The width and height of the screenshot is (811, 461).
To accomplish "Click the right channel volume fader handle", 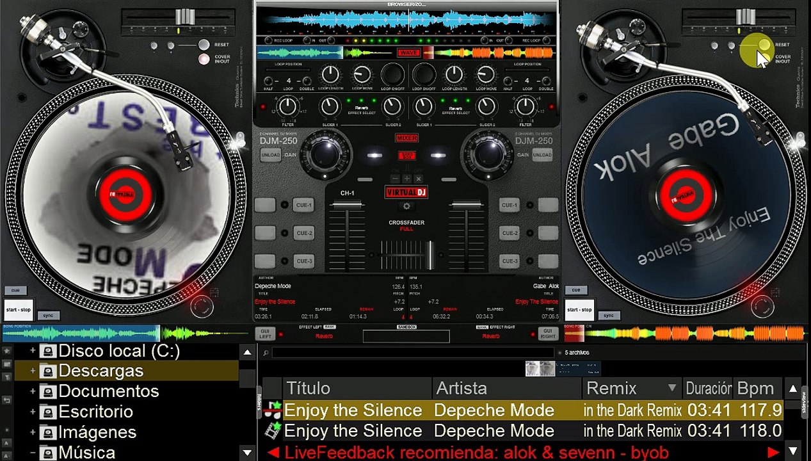I will coord(466,205).
